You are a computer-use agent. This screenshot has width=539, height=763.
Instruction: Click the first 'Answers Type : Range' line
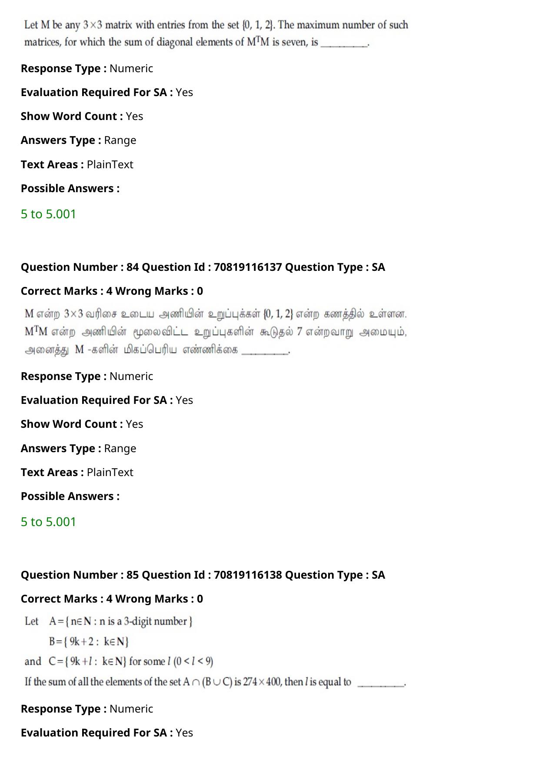[x=79, y=140]
